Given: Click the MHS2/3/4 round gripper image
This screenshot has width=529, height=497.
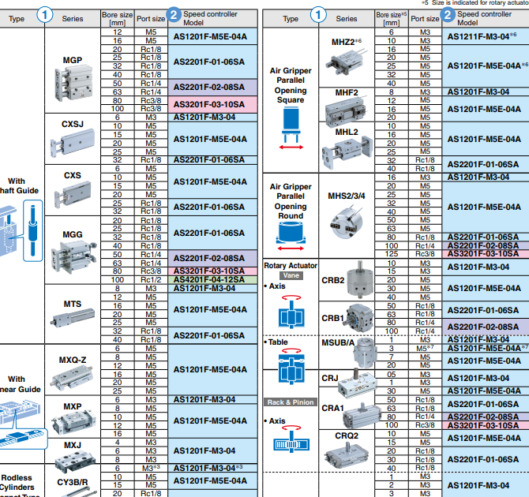Looking at the screenshot, I should [x=347, y=222].
